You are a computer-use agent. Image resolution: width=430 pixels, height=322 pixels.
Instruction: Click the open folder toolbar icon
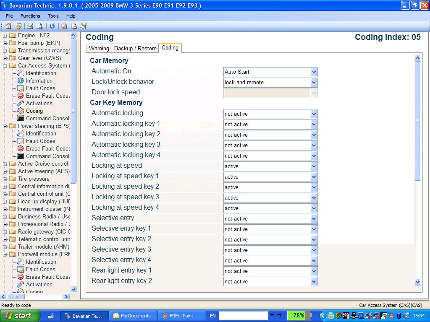tap(18, 26)
